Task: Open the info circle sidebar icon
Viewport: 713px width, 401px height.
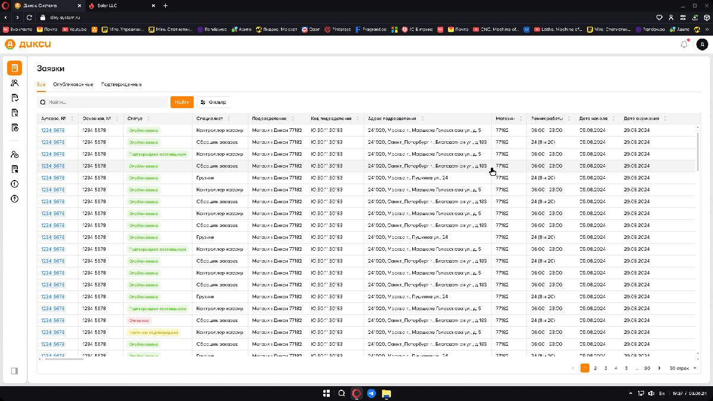Action: 15,184
